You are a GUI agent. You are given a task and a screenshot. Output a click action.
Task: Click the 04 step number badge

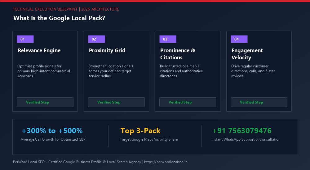click(x=239, y=39)
